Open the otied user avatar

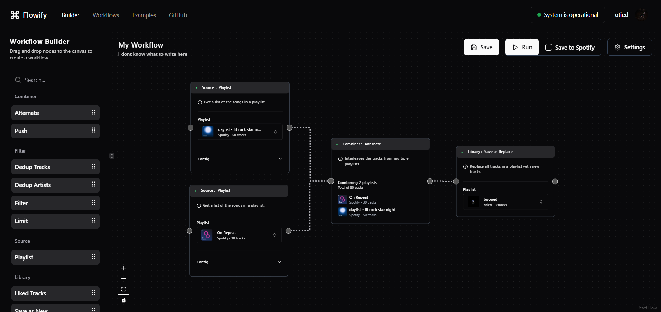point(641,15)
